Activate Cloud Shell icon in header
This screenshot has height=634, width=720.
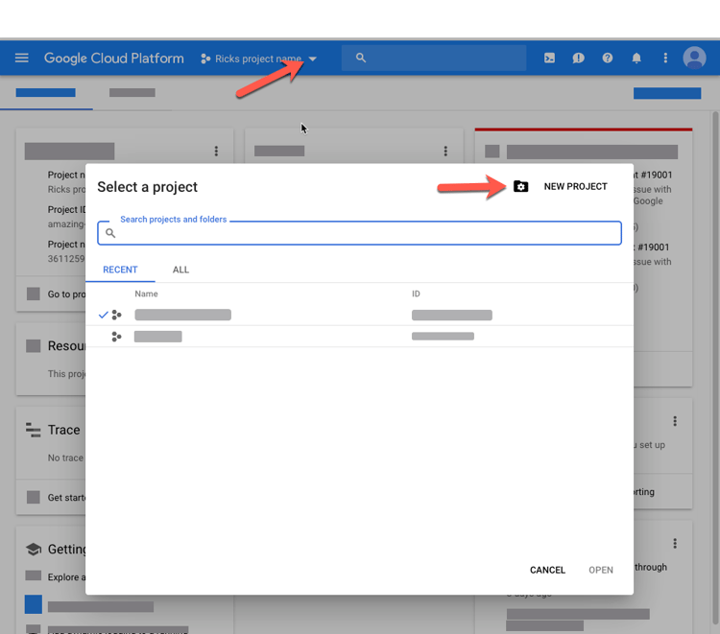tap(549, 58)
